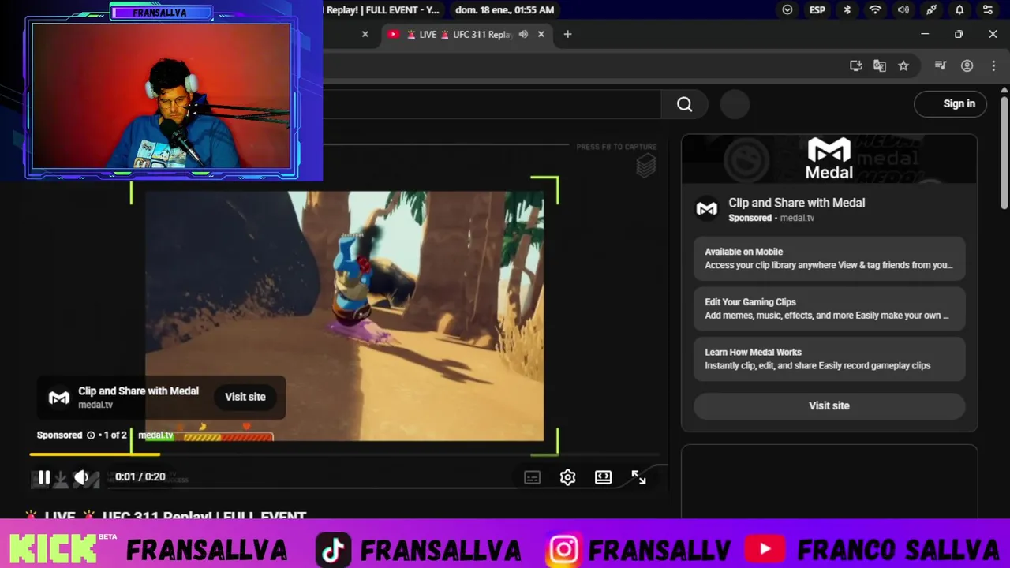Open the system volume tray icon
This screenshot has height=568, width=1010.
pyautogui.click(x=903, y=9)
